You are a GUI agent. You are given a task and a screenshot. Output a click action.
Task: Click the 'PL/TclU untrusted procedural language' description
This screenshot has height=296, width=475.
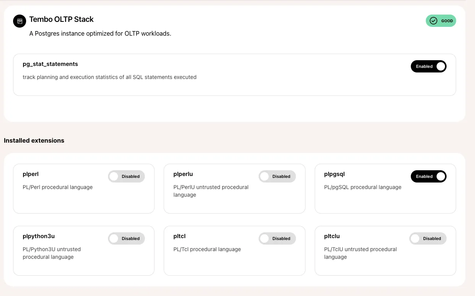coord(360,253)
